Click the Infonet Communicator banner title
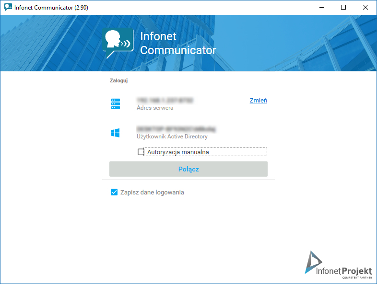Screen dimensions: 377x284 (178, 43)
